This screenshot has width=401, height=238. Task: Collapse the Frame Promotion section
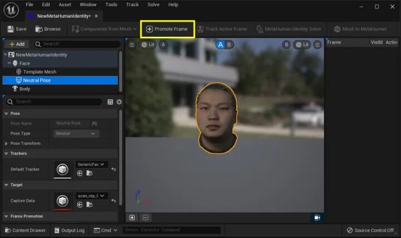[x=6, y=216]
